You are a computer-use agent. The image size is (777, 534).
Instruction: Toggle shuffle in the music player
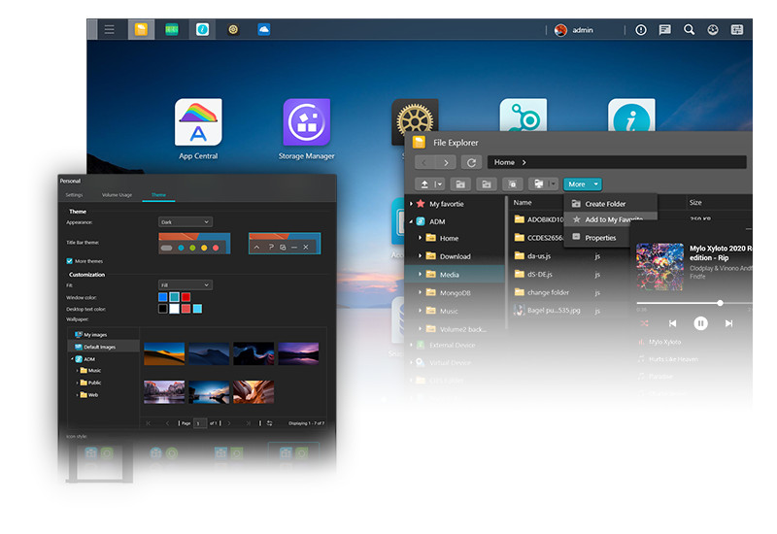click(x=644, y=322)
